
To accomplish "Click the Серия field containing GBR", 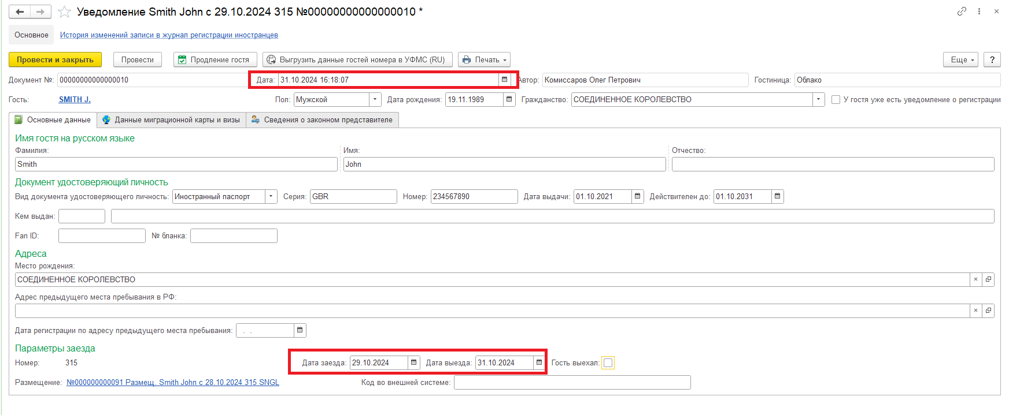I will pos(353,196).
